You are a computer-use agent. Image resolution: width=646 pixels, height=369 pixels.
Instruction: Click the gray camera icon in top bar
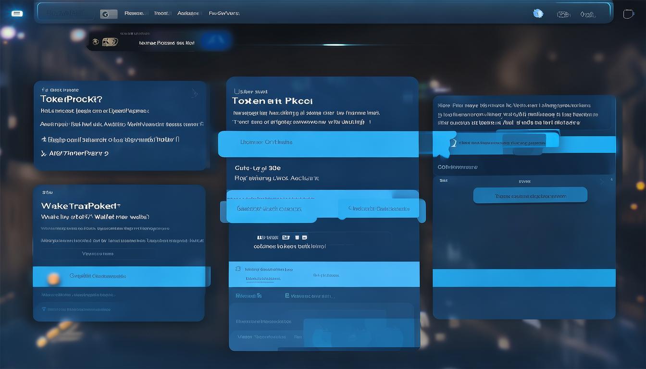(109, 14)
